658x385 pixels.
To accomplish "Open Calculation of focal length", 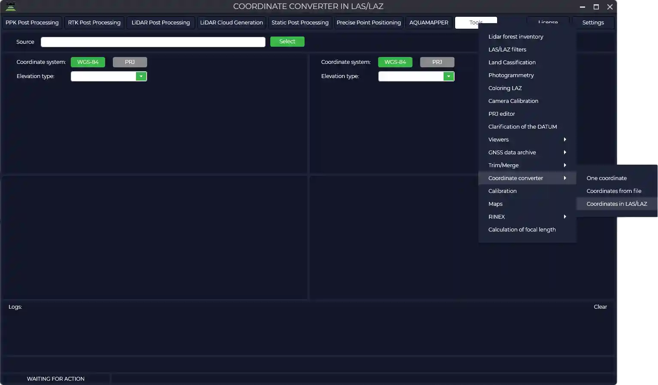I will [527, 230].
